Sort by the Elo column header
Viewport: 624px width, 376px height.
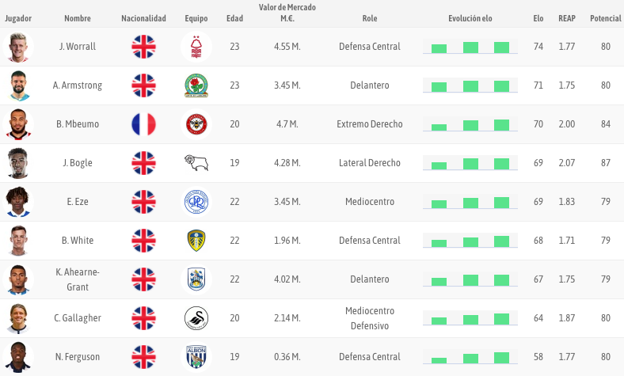tap(538, 18)
